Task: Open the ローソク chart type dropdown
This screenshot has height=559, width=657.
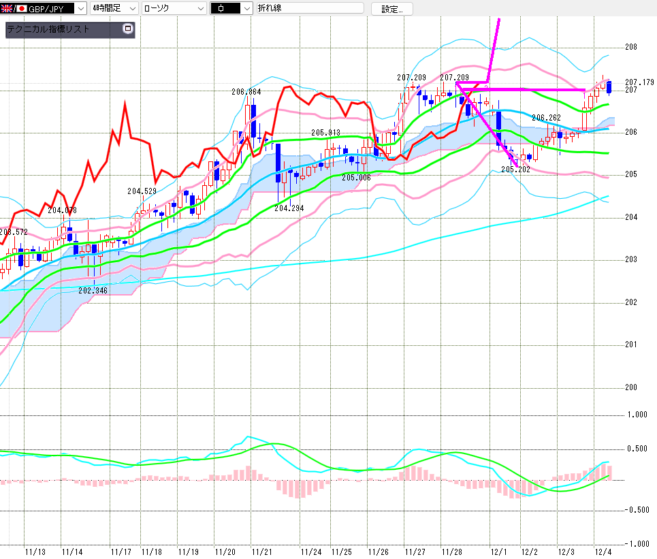Action: pos(200,9)
